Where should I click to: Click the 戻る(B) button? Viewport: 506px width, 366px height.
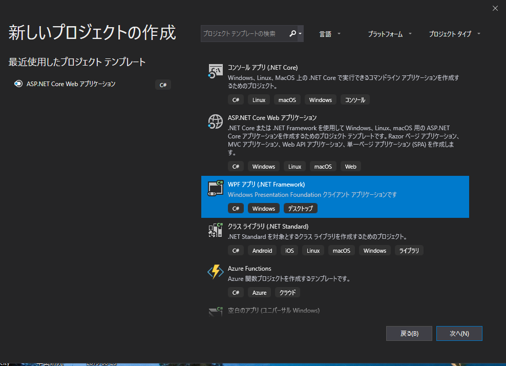[409, 333]
